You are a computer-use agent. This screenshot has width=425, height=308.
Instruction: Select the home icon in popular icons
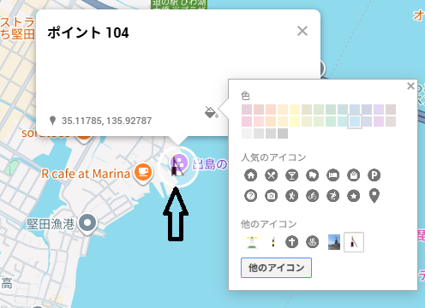click(x=251, y=175)
